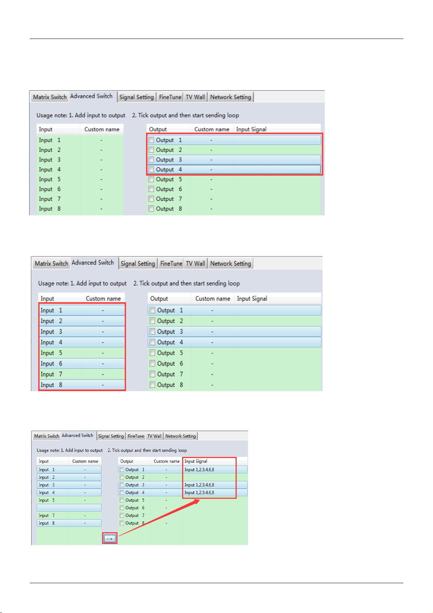Screen dimensions: 433x613
Task: Click the --> add button in bottom screenshot
Action: point(109,538)
